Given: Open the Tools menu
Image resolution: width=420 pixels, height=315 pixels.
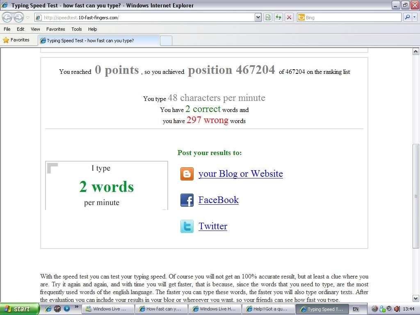Looking at the screenshot, I should (77, 29).
